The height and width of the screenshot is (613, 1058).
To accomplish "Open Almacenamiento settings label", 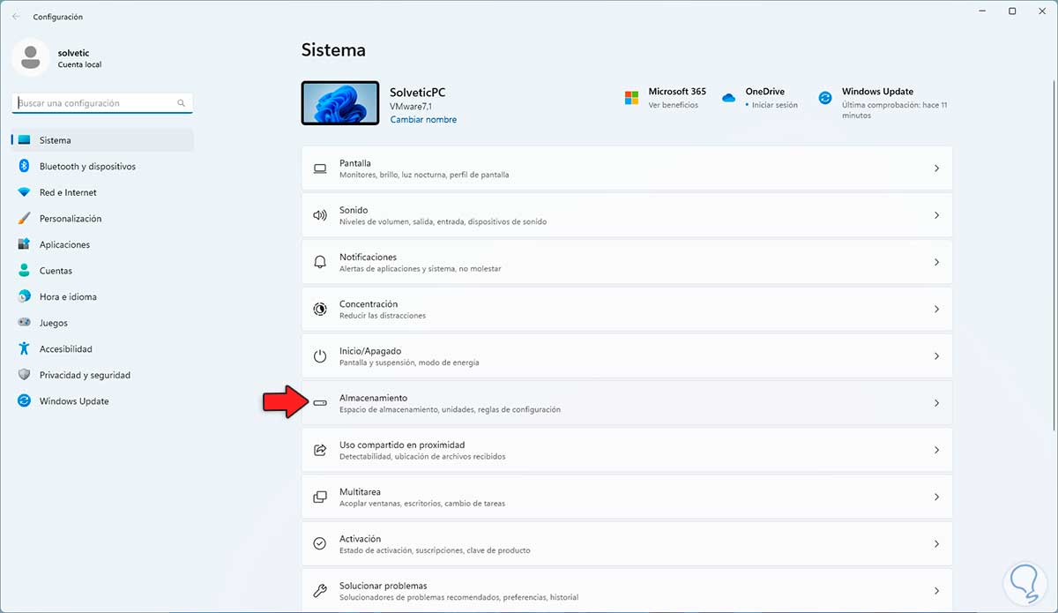I will [x=373, y=398].
